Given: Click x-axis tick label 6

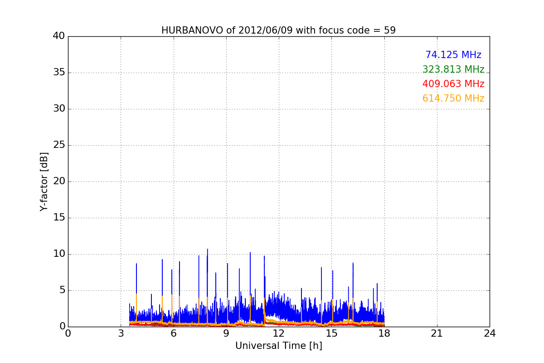Looking at the screenshot, I should [174, 334].
